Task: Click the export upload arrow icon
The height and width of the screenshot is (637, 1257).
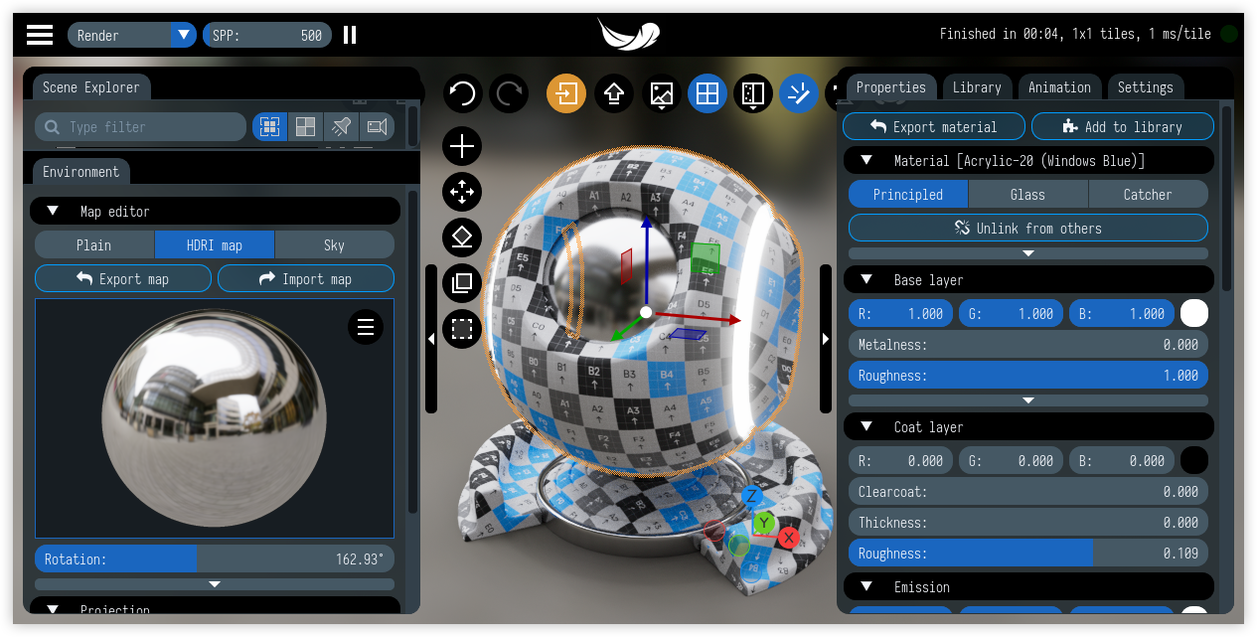Action: click(614, 94)
